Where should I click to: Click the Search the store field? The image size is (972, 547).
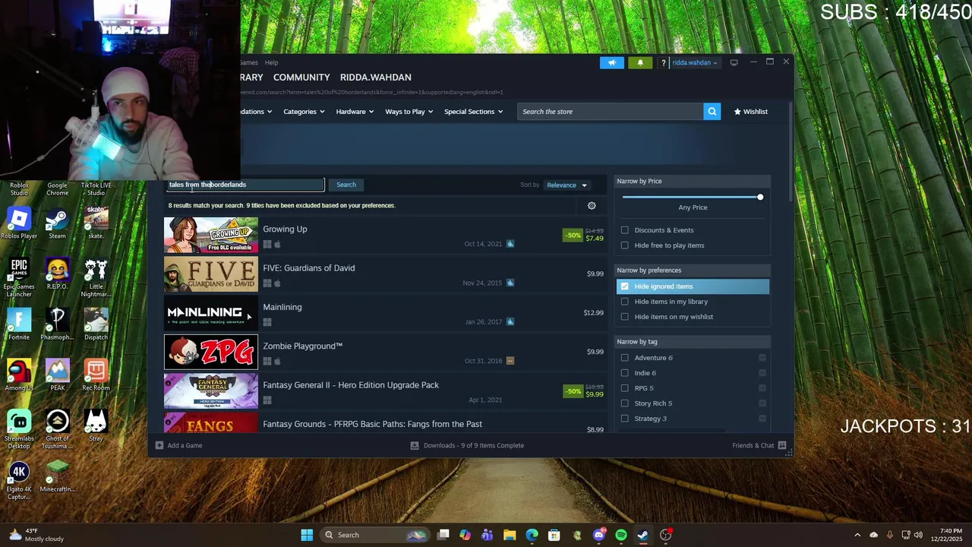[x=610, y=112]
